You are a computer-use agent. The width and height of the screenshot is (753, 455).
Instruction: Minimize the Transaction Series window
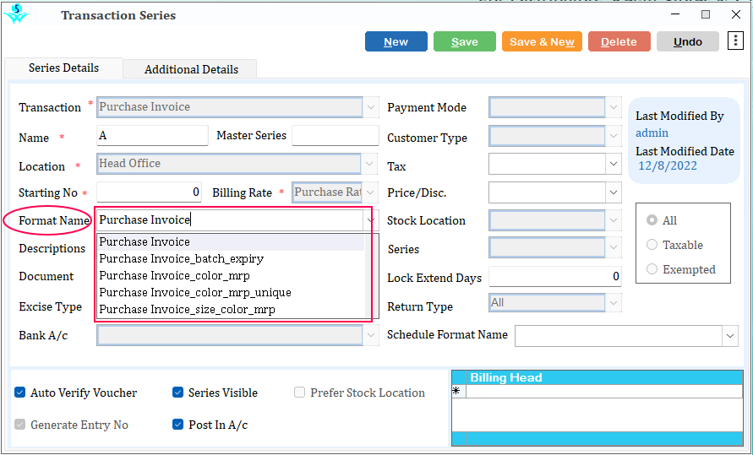click(676, 15)
